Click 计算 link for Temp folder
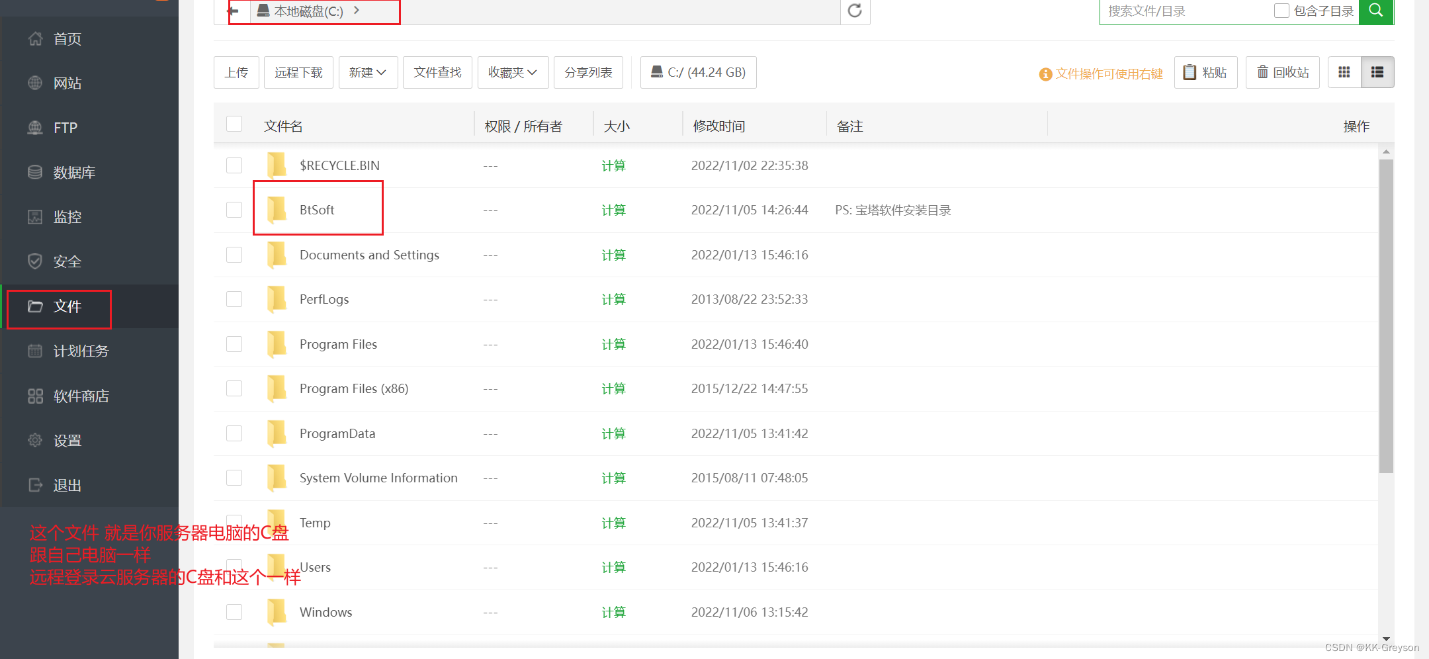1429x659 pixels. (x=613, y=523)
